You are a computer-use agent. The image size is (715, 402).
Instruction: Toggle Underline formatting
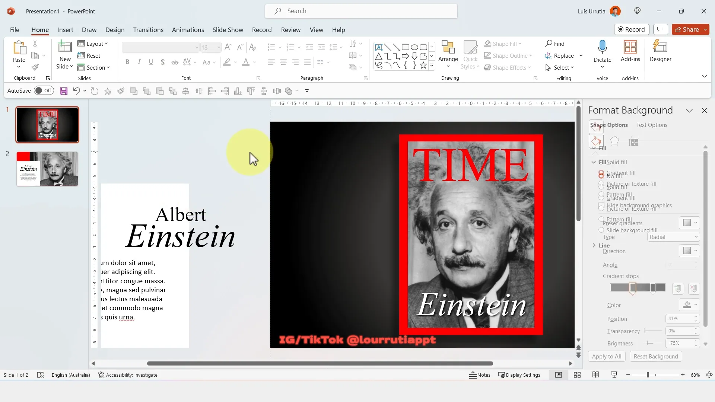click(x=151, y=62)
